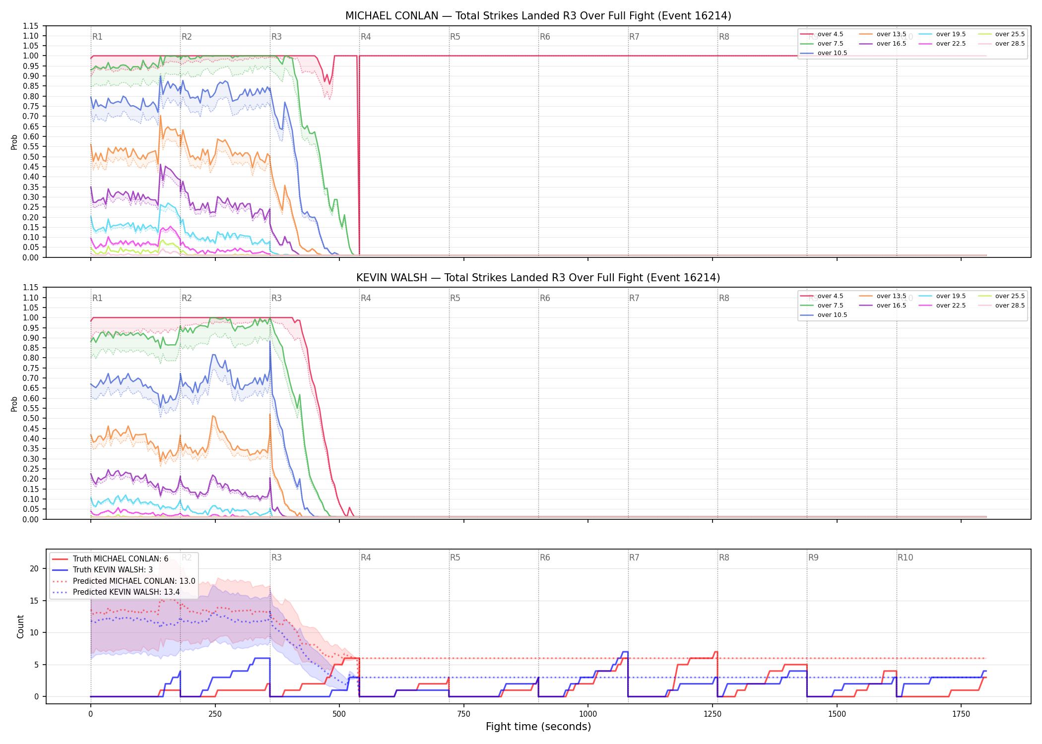Viewport: 1042px width, 744px height.
Task: Select 'Predicted KEVIN WALSH: 13.4' legend entry
Action: [116, 592]
